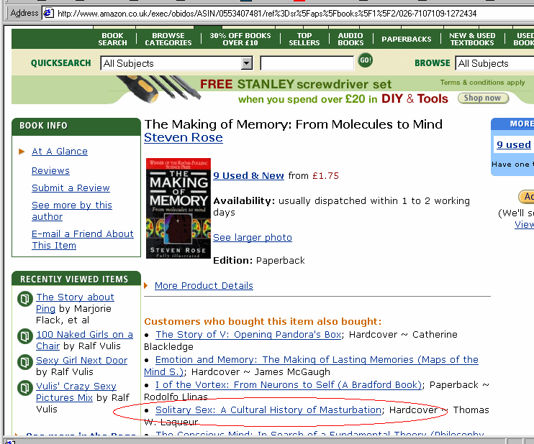Click the Edition: Paperback text
Screen dimensions: 534x444
coord(259,260)
